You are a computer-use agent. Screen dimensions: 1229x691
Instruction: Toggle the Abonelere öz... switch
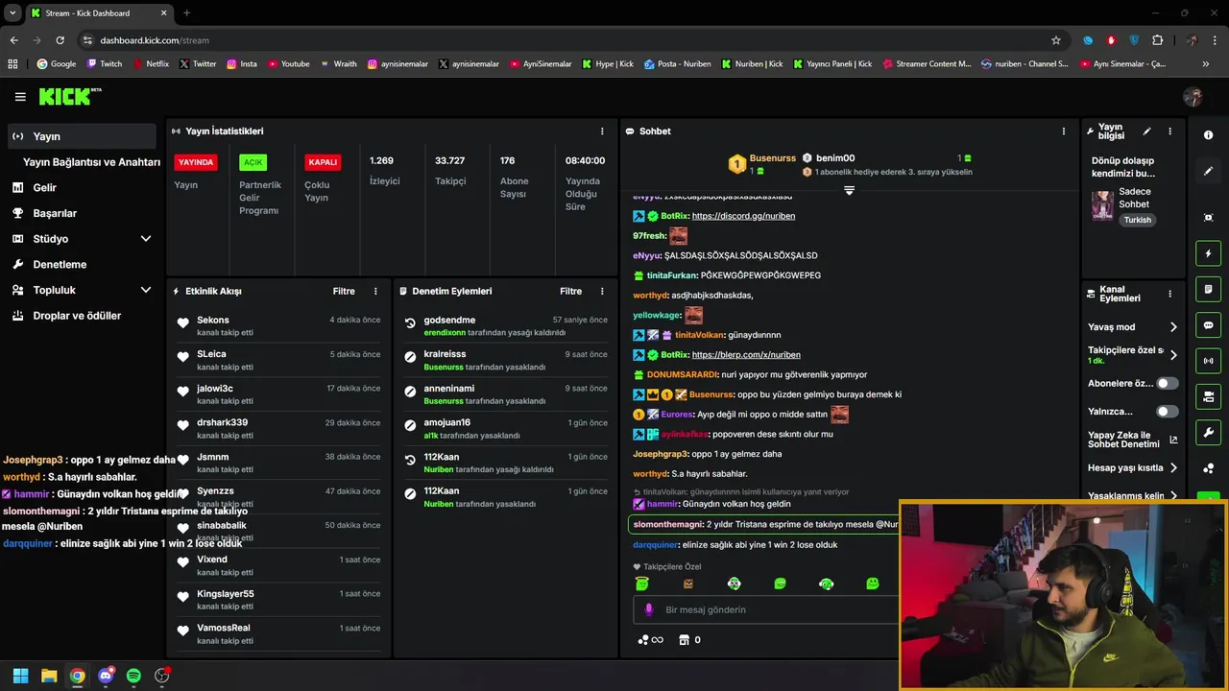click(1167, 383)
